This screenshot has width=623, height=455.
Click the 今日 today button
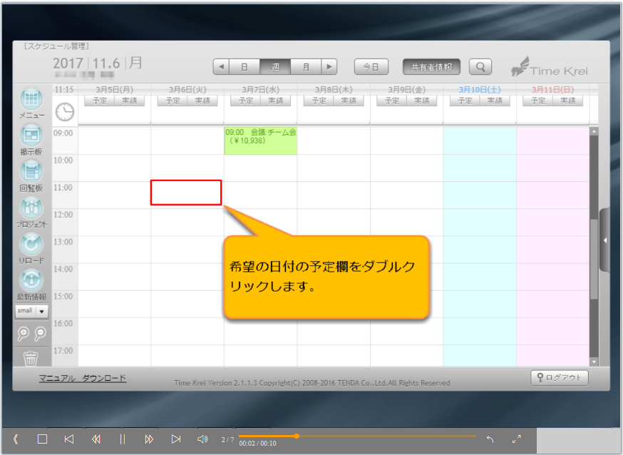(x=371, y=67)
